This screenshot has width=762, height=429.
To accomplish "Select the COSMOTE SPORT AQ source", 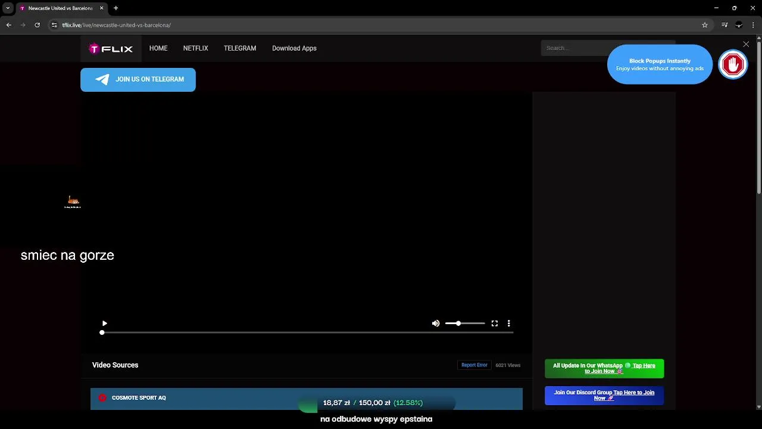I will [x=307, y=399].
